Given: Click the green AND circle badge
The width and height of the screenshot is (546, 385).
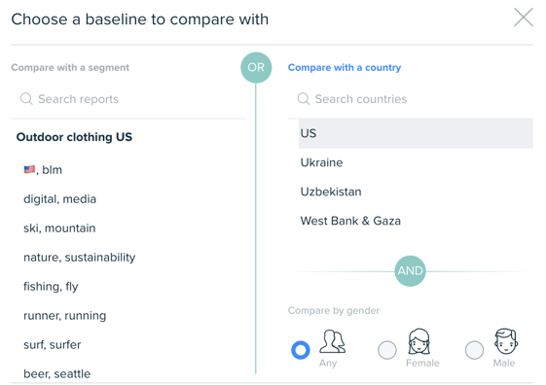Looking at the screenshot, I should 410,271.
